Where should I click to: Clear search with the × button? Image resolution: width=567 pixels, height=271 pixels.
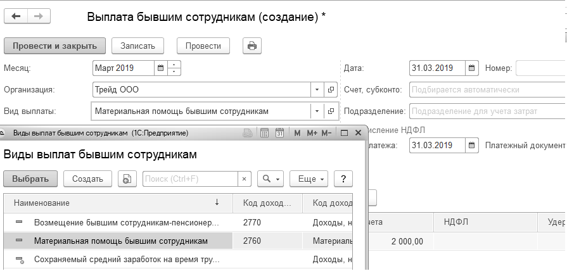[x=245, y=179]
